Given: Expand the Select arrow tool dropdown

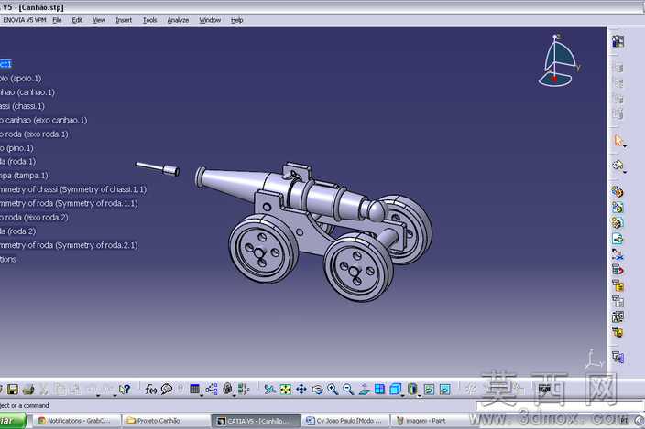Looking at the screenshot, I should (625, 146).
